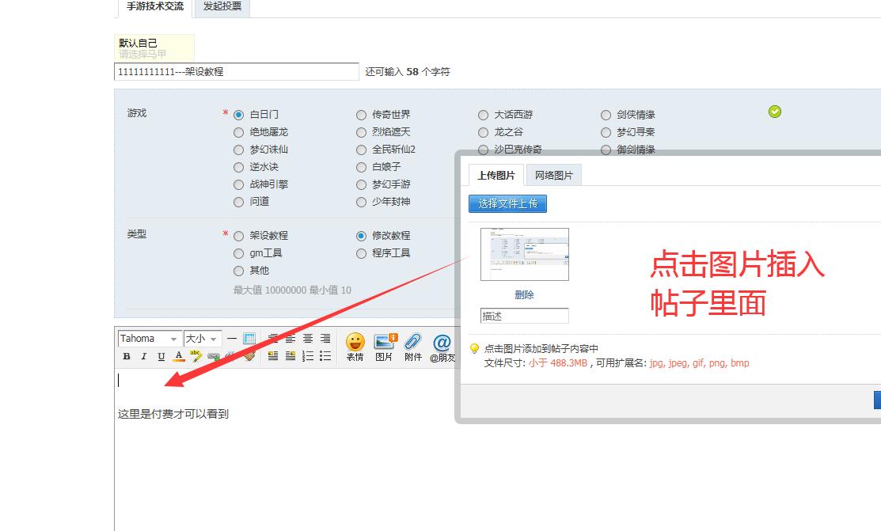
Task: Click the unordered bullet list icon
Action: click(325, 356)
